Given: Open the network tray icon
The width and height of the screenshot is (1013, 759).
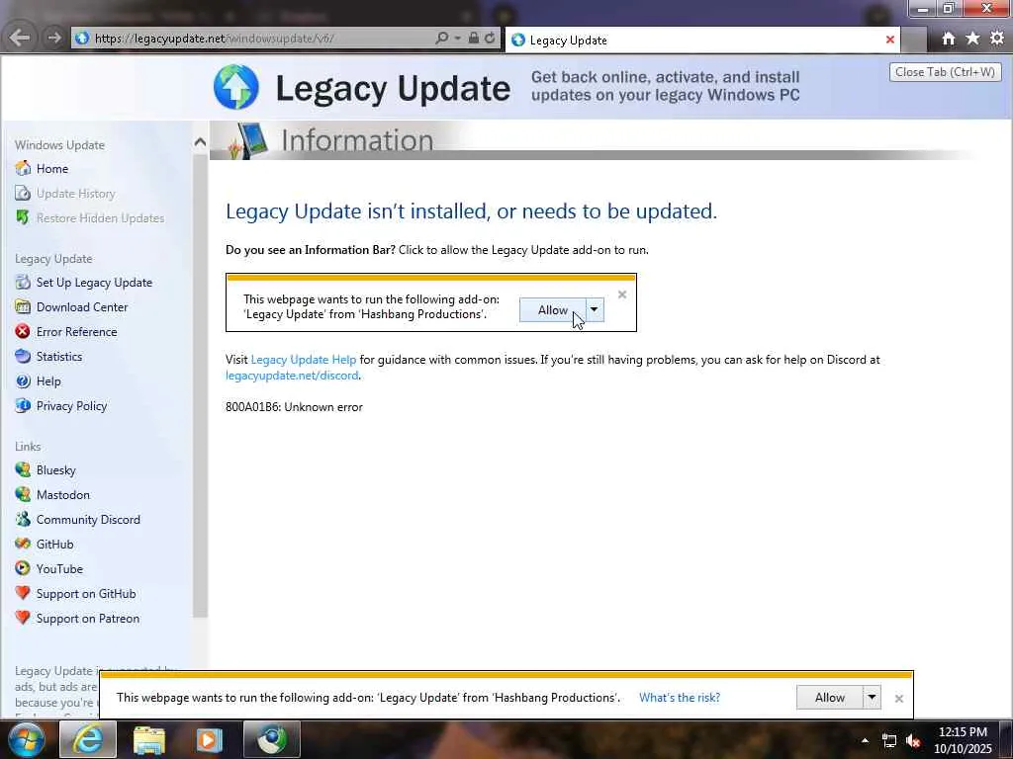Looking at the screenshot, I should point(889,741).
